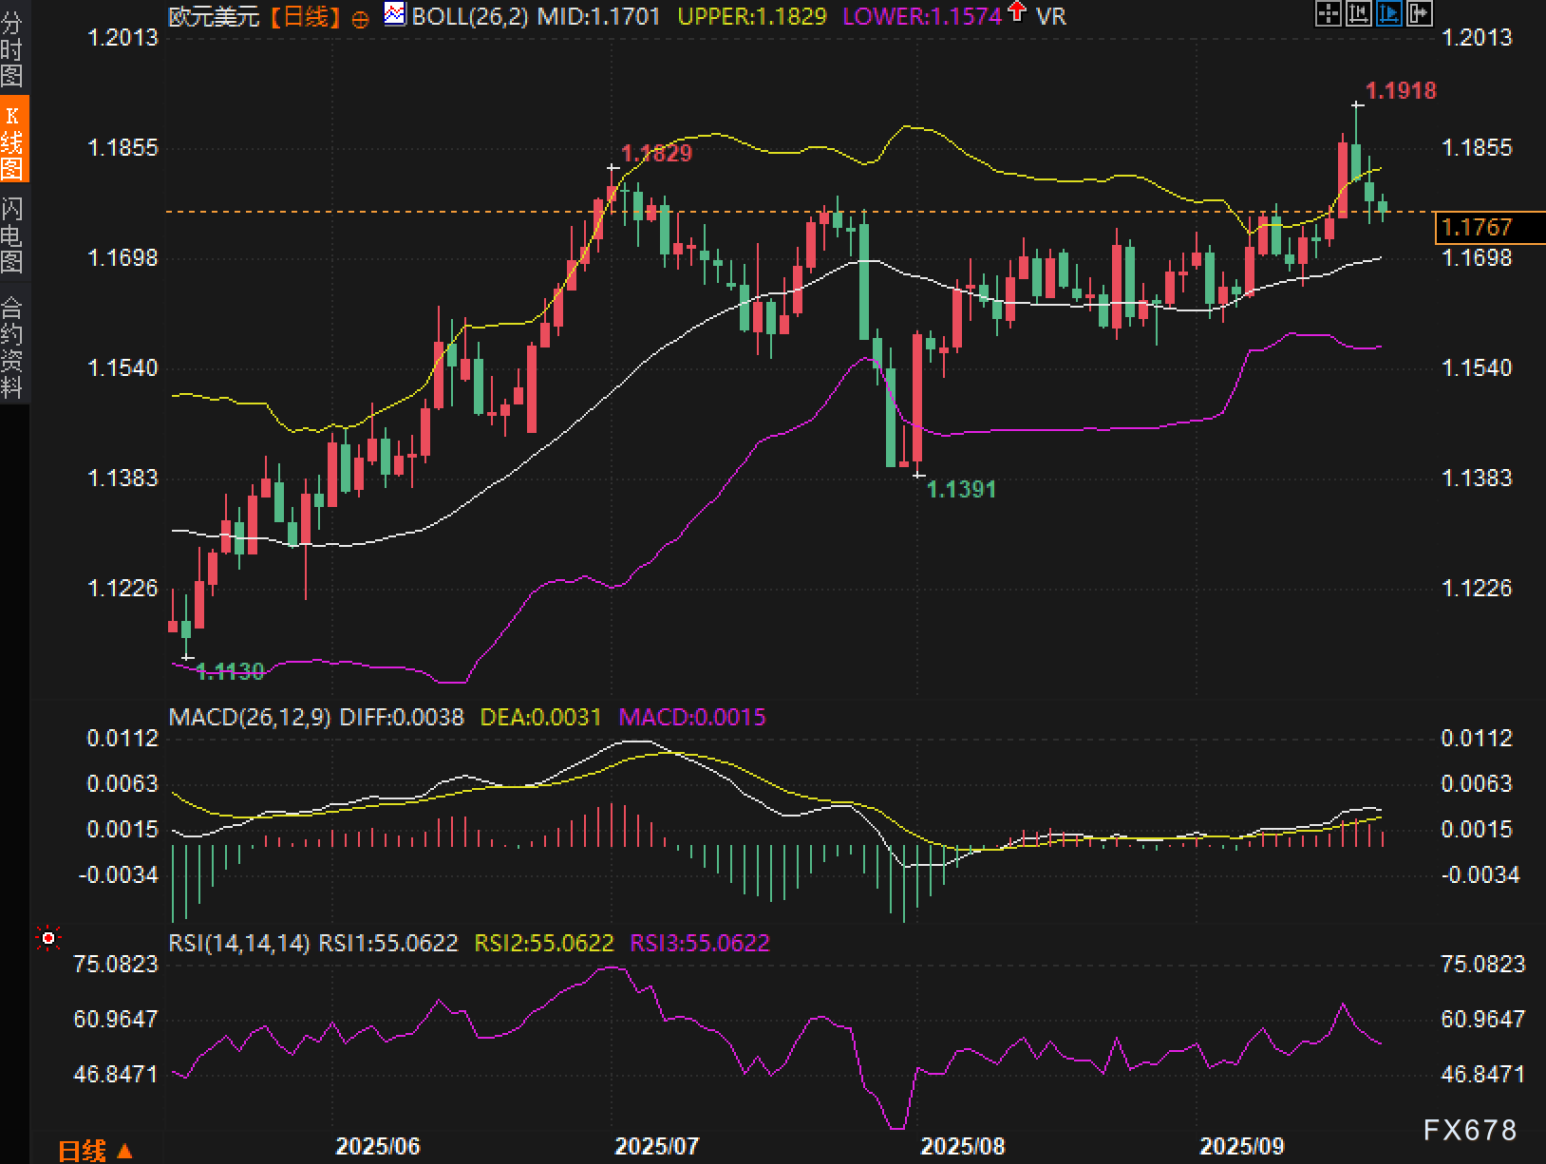The image size is (1546, 1164).
Task: Click the red arrow icon after LOWER value
Action: [x=1017, y=11]
